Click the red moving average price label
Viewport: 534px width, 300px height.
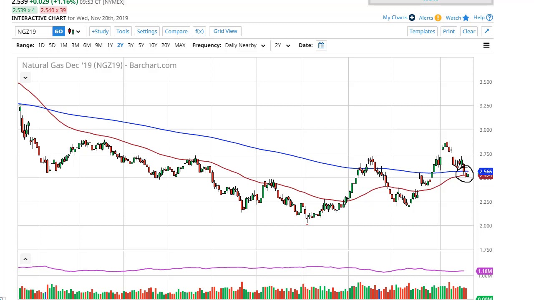tap(486, 177)
